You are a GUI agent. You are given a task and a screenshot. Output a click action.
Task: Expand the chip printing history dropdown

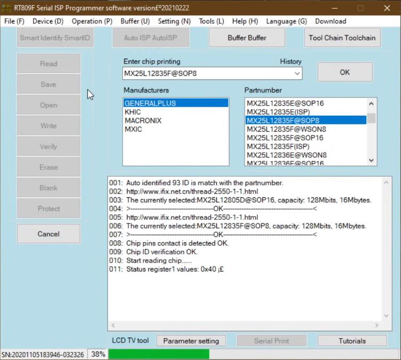(297, 74)
